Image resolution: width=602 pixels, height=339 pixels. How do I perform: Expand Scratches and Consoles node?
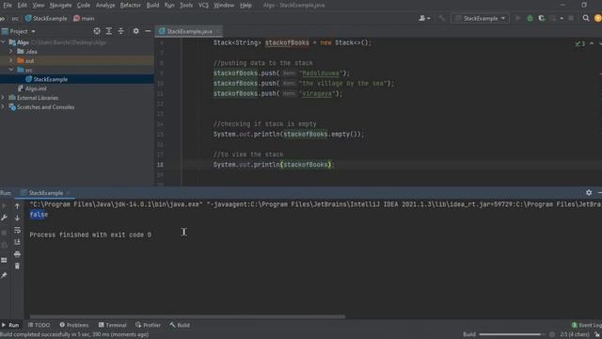(4, 106)
